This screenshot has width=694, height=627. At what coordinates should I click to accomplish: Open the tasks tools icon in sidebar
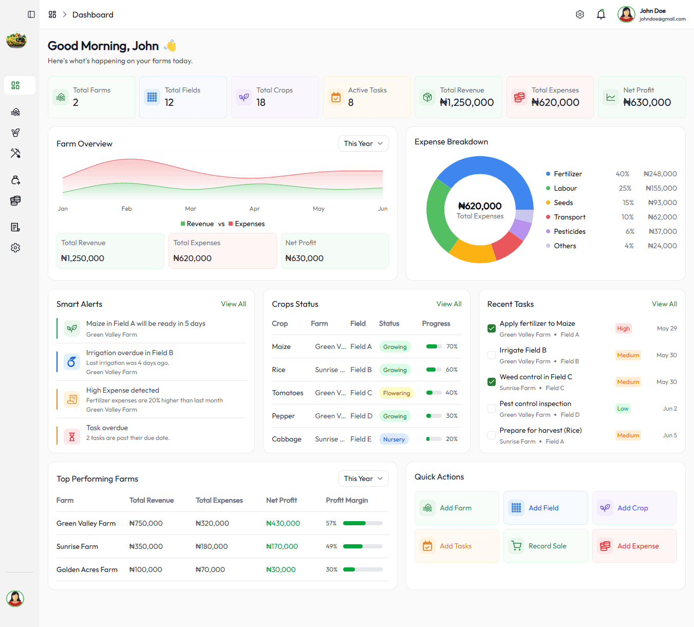15,153
